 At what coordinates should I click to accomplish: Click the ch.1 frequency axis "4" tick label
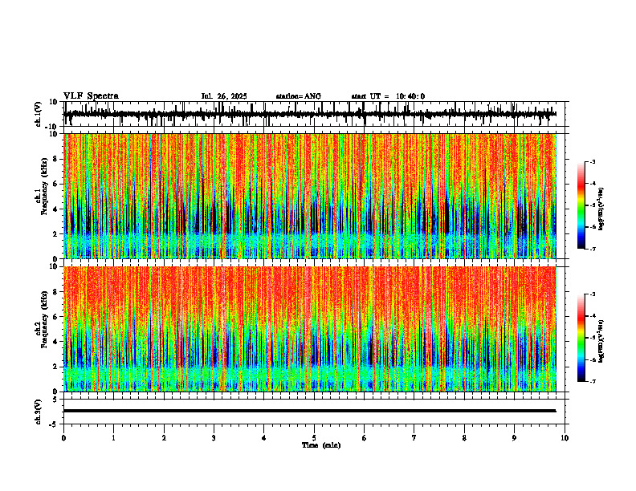click(x=55, y=209)
